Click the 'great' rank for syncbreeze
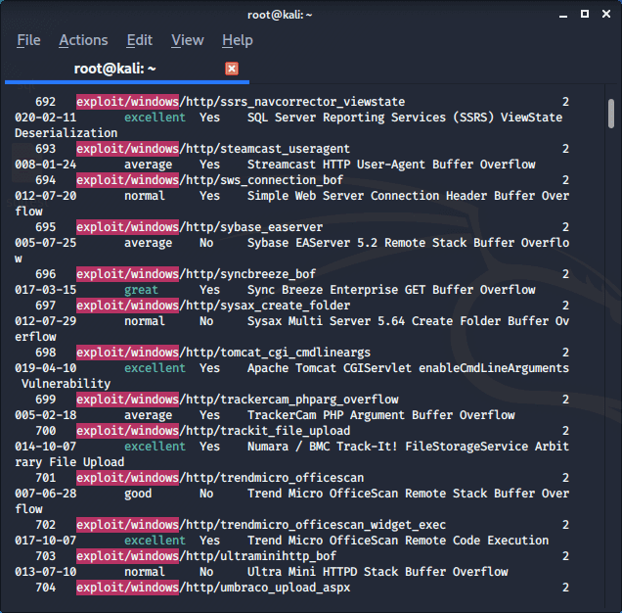This screenshot has width=622, height=613. coord(141,290)
